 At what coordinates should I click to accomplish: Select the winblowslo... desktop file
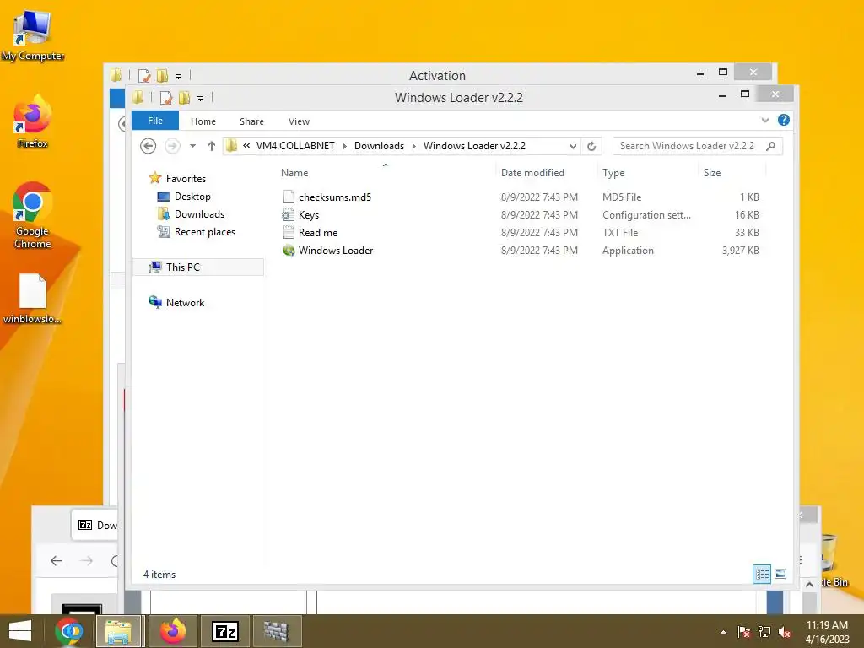[x=33, y=299]
